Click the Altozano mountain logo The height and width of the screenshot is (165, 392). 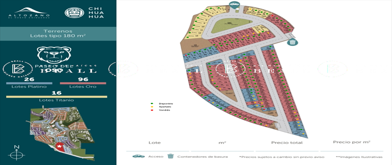click(29, 12)
